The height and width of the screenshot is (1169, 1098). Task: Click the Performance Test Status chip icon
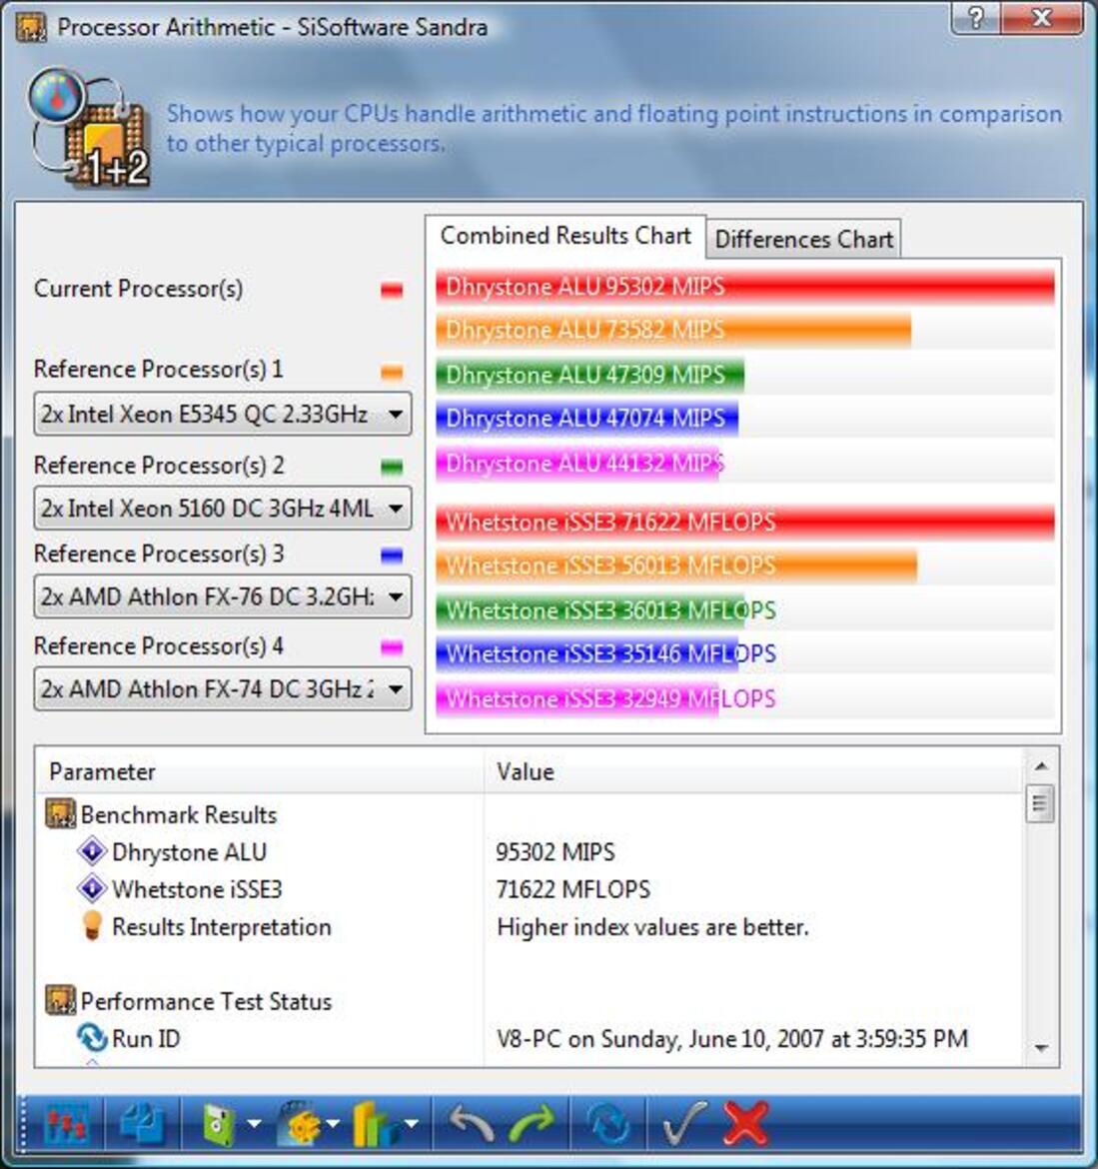[x=60, y=1000]
